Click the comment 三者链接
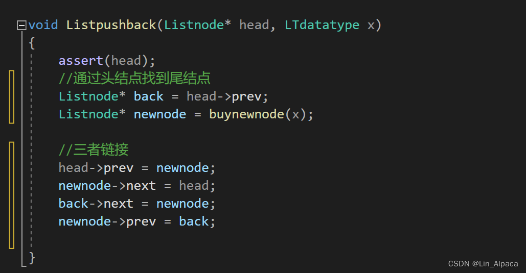 coord(94,150)
